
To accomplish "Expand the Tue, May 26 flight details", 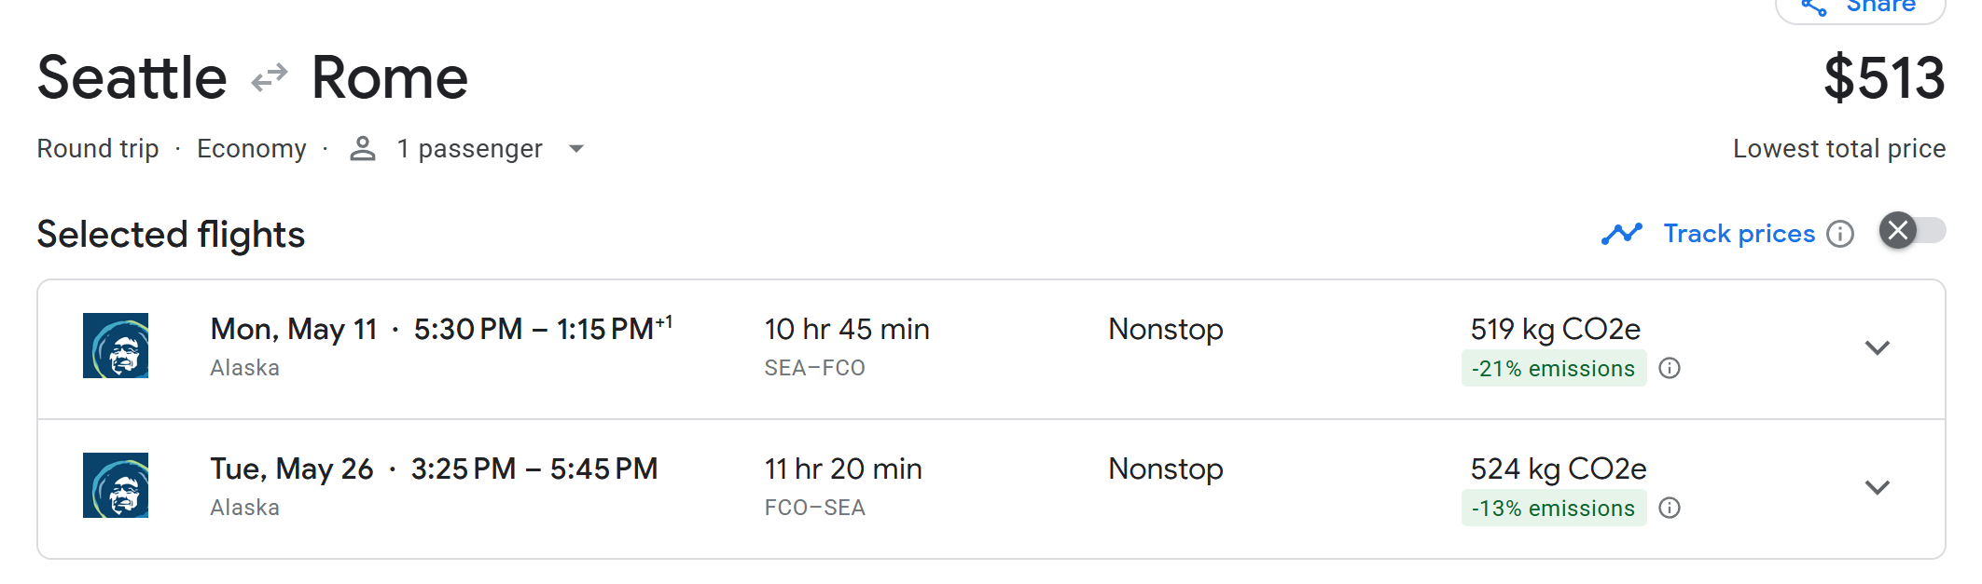I will (x=1877, y=488).
